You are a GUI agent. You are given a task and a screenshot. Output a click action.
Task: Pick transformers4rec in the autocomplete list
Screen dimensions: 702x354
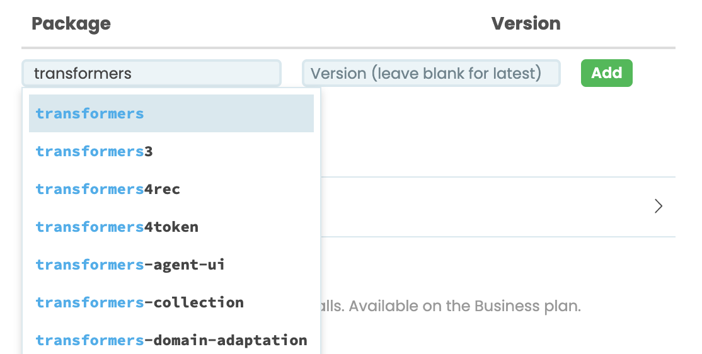(171, 189)
